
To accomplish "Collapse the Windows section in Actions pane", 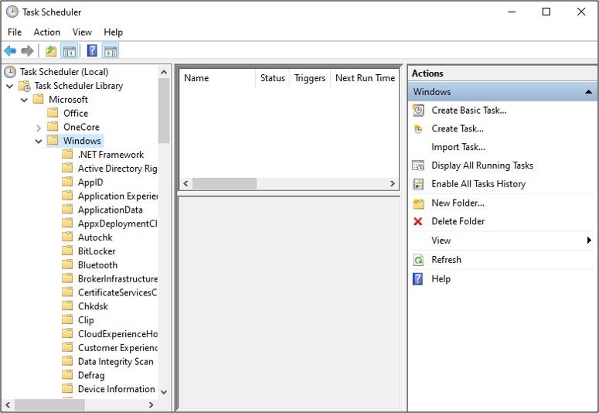I will point(588,92).
